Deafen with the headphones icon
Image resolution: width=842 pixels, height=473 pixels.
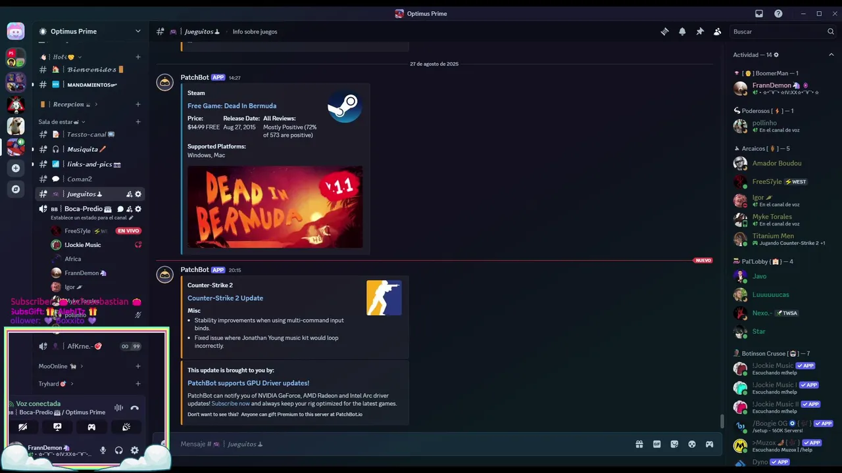pos(119,450)
